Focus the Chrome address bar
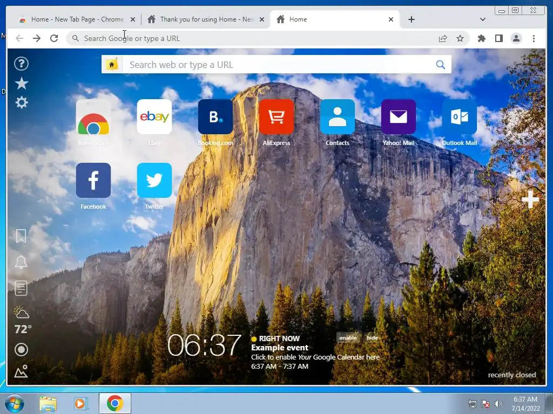Screen dimensions: 553x414 pyautogui.click(x=268, y=38)
